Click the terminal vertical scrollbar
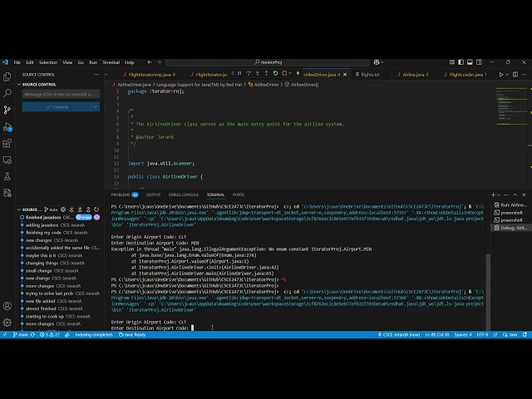Image resolution: width=532 pixels, height=399 pixels. click(488, 292)
